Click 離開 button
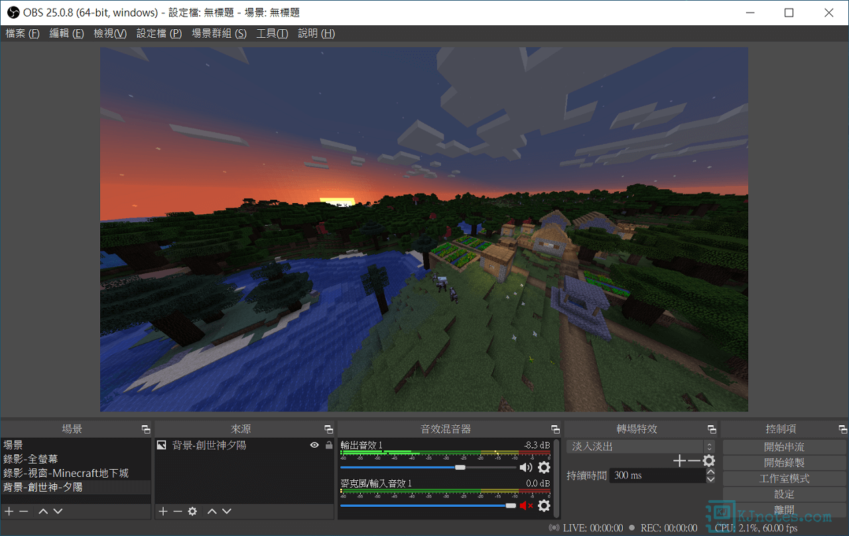 (x=784, y=509)
